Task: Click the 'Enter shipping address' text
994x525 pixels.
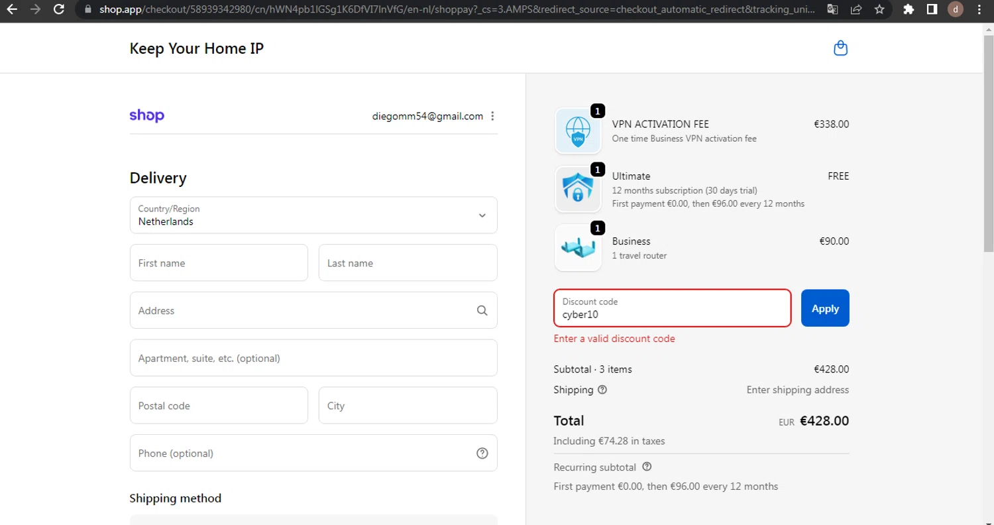Action: tap(798, 390)
